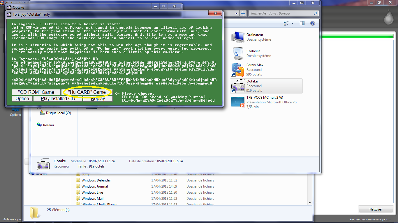Open the Ootake Option button
The width and height of the screenshot is (398, 223).
click(x=22, y=98)
